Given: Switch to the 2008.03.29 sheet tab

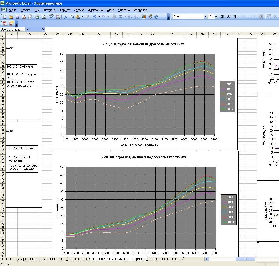Looking at the screenshot, I should click(78, 259).
